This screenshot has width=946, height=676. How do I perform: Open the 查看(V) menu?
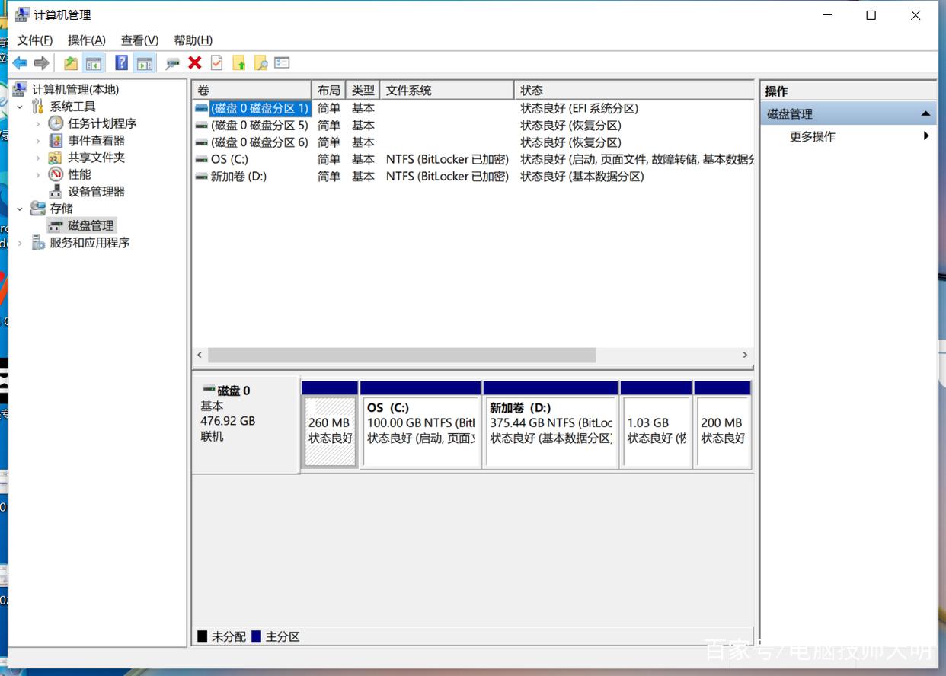click(x=139, y=40)
